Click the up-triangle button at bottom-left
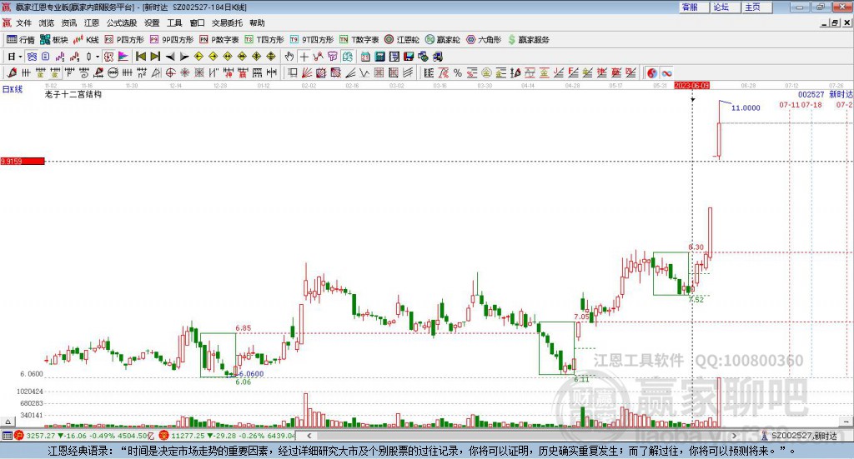Viewport: 854px width, 459px height. pyautogui.click(x=8, y=422)
